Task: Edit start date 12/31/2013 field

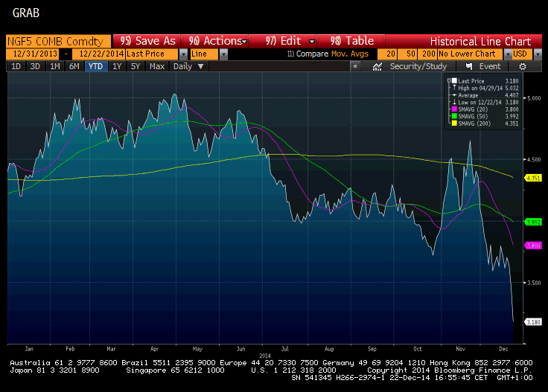Action: point(33,54)
